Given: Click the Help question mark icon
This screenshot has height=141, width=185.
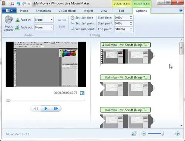Looking at the screenshot, I should (x=181, y=10).
